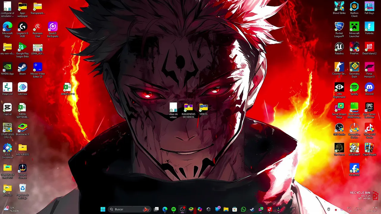Open the Fall Guys desktop shortcut
The height and width of the screenshot is (214, 381).
point(369,8)
